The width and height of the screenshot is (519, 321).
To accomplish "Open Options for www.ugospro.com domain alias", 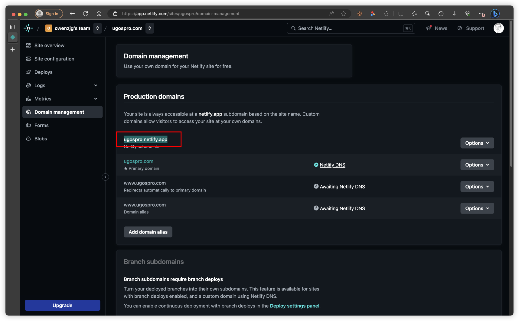I will coord(477,208).
